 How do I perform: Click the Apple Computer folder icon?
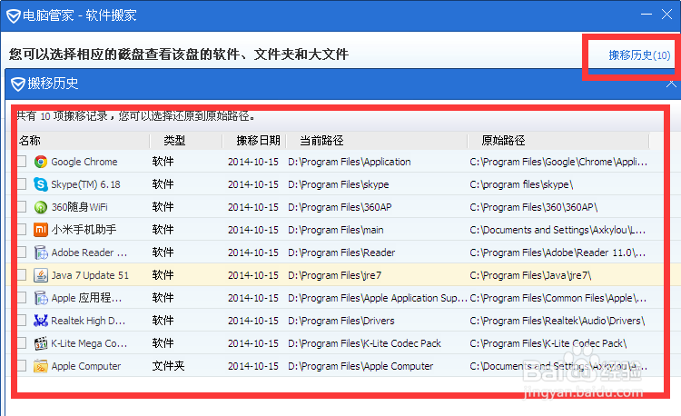[41, 366]
